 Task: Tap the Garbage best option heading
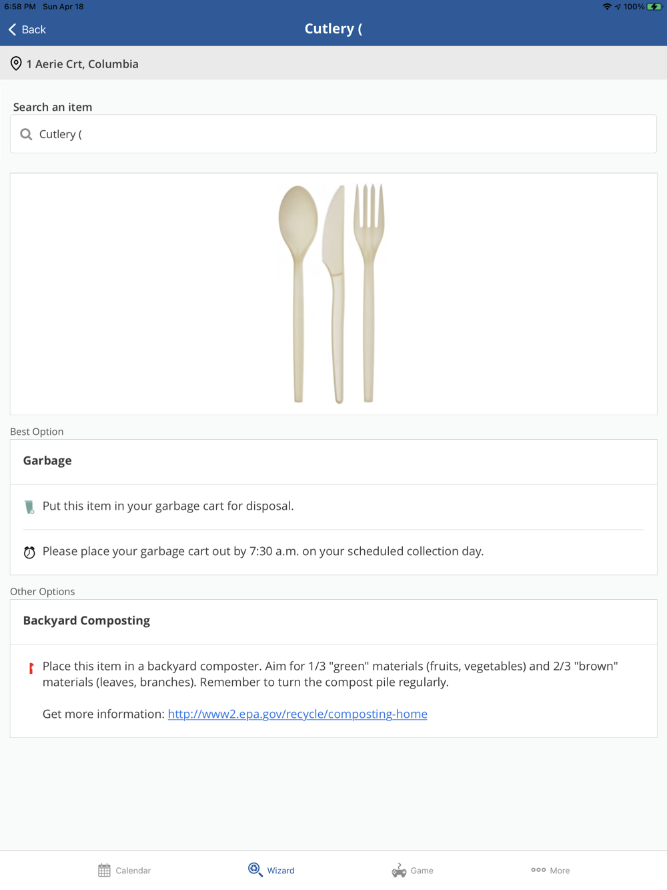click(x=47, y=461)
